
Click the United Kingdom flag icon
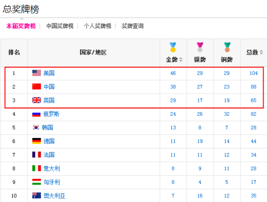point(36,100)
